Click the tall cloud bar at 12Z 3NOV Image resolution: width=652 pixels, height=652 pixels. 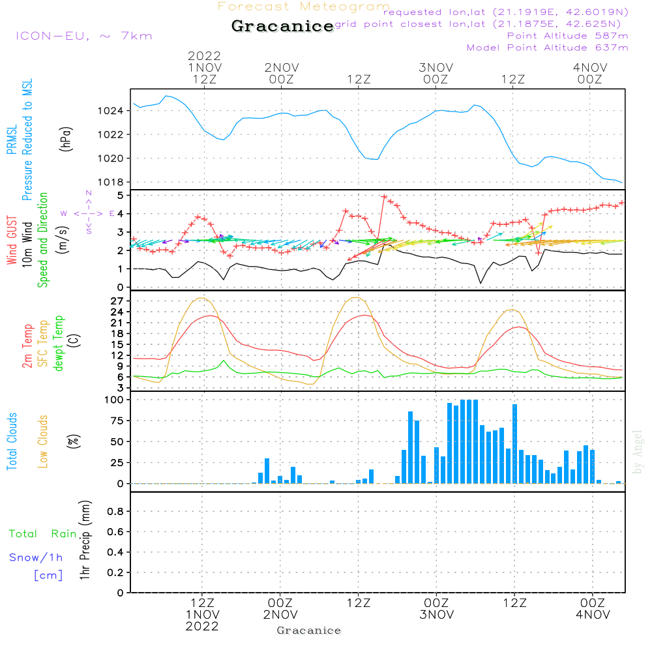coord(515,443)
